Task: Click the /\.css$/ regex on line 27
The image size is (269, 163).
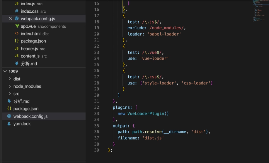Action: coord(152,77)
